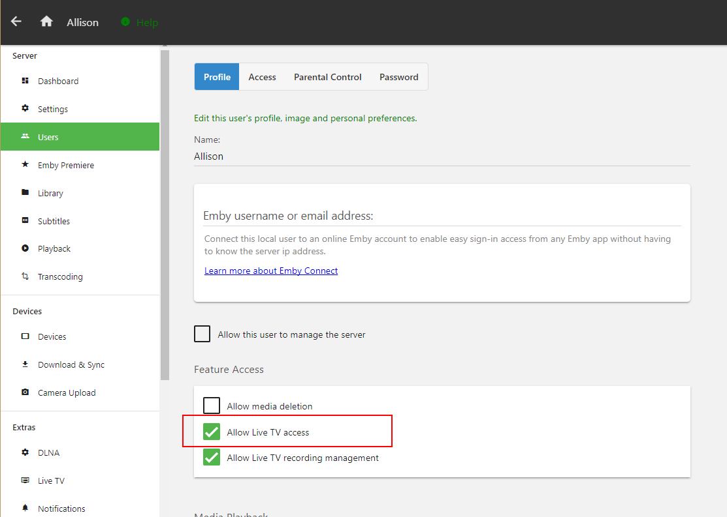Click the Playback play-circle icon

[25, 248]
